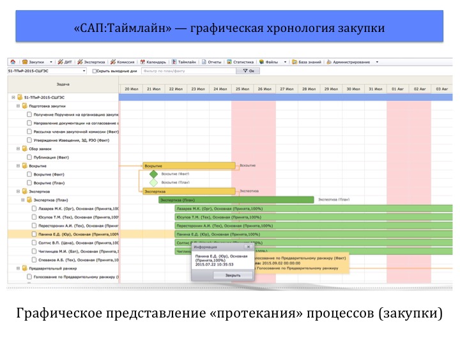Screen dimensions: 460x345
Task: Click the Закупки toolbar icon
Action: pyautogui.click(x=25, y=62)
